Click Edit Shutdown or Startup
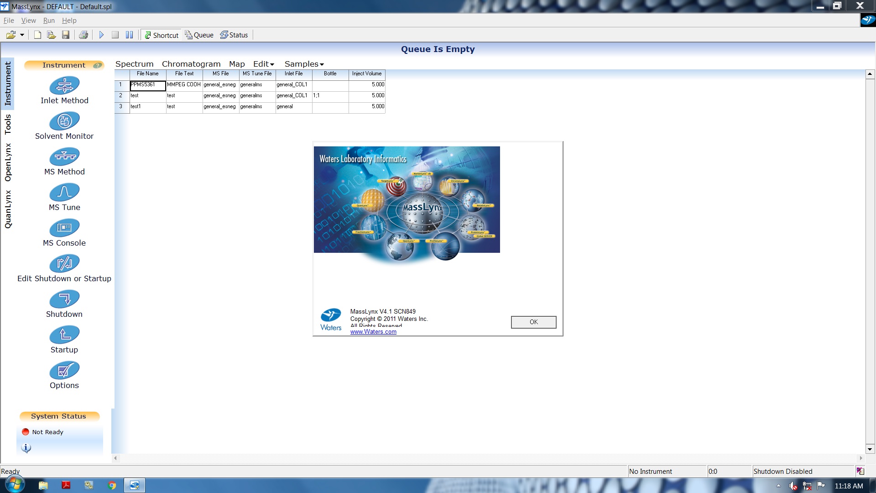The image size is (876, 493). pyautogui.click(x=64, y=263)
